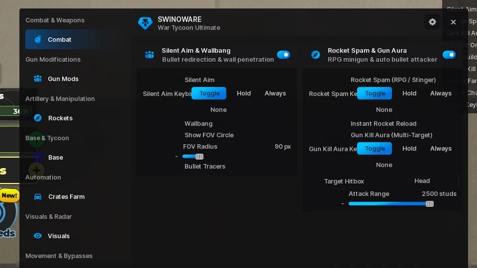This screenshot has height=268, width=477.
Task: Click the Movement & Bypasses heading
Action: [x=59, y=256]
